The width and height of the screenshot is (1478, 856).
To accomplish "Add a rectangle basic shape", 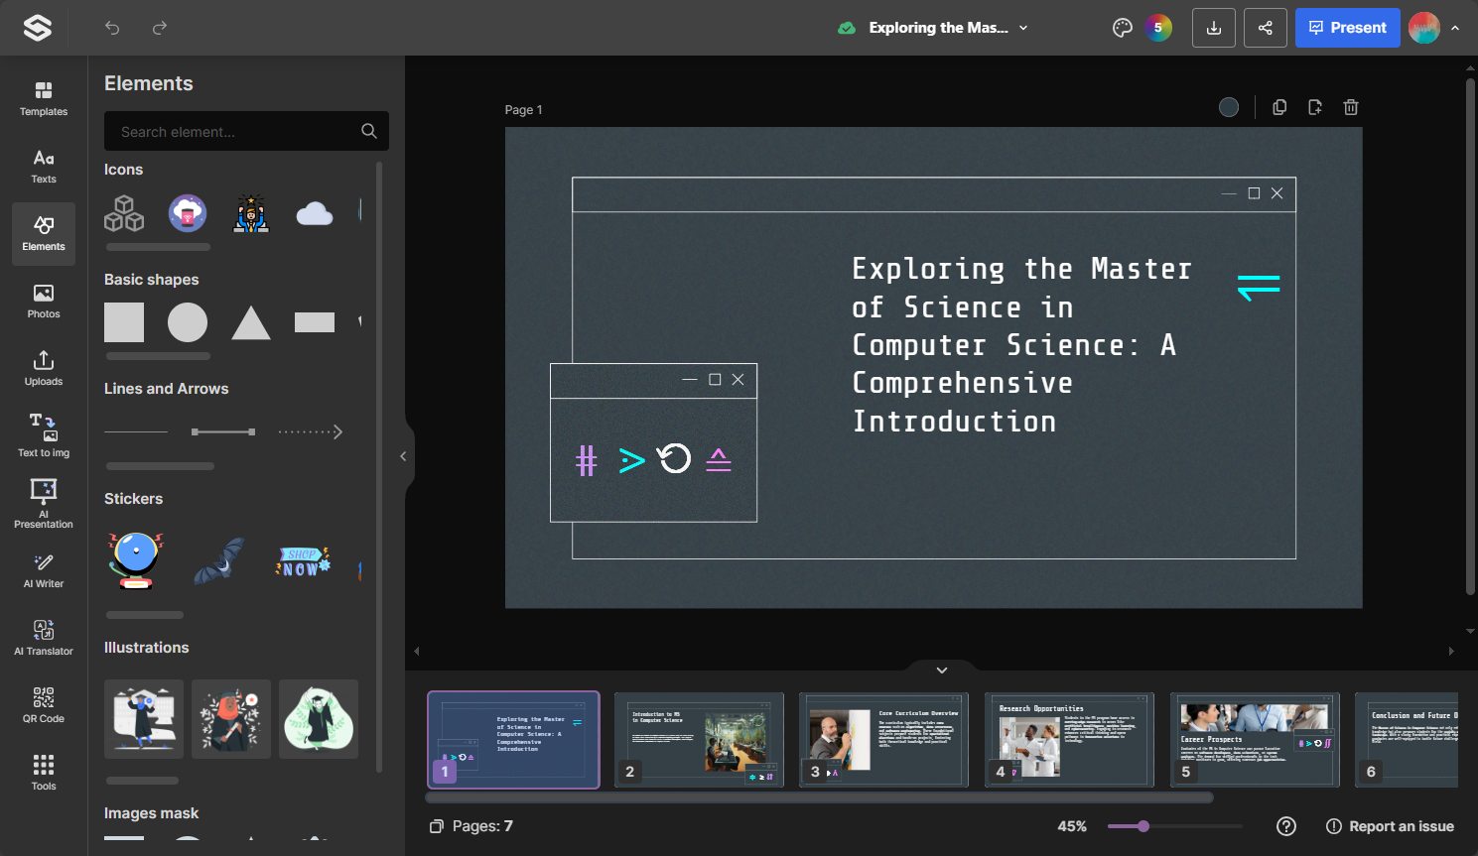I will click(315, 322).
